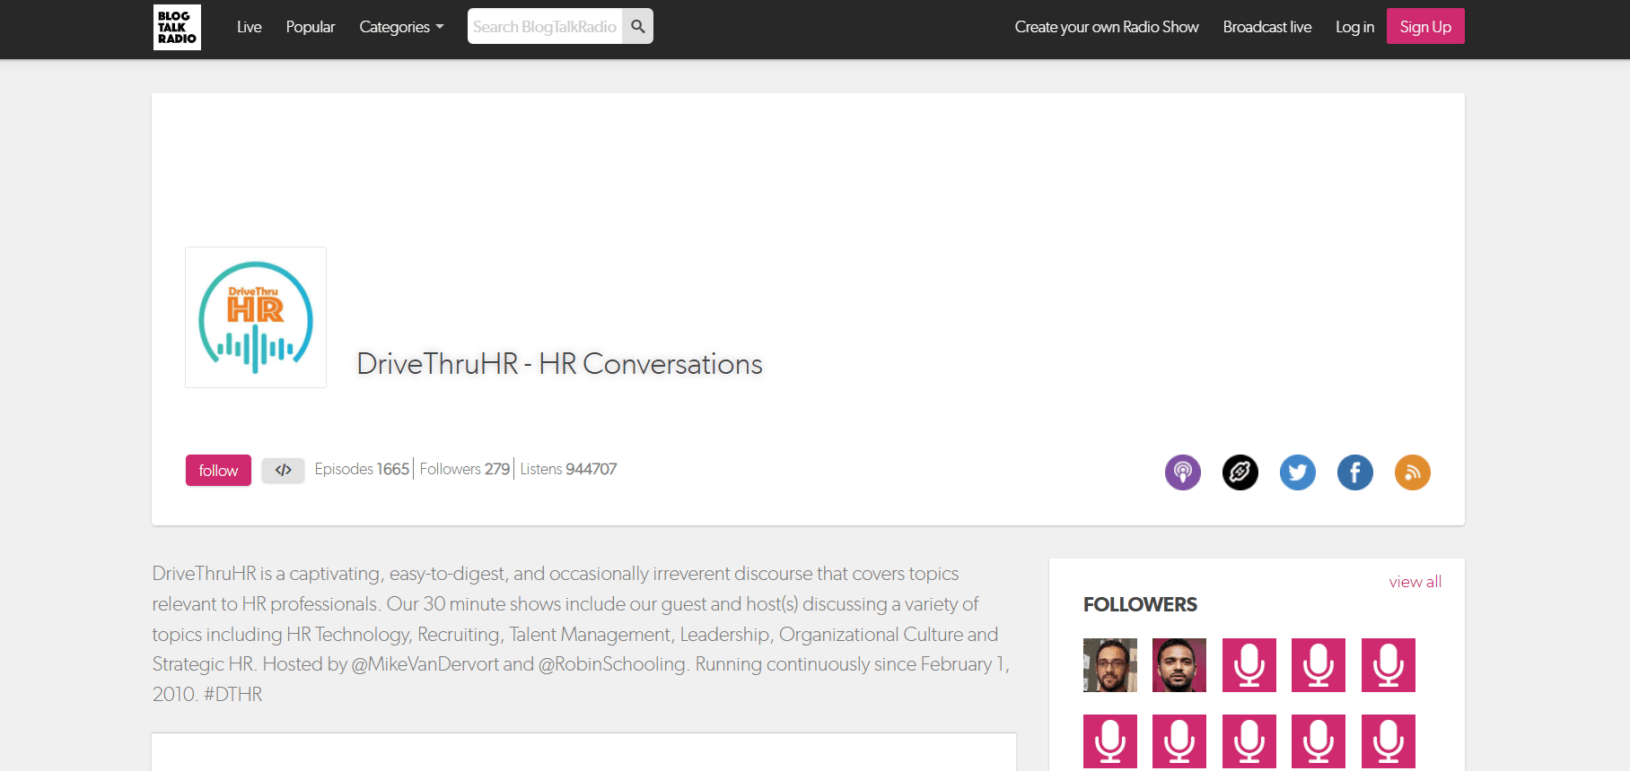Viewport: 1630px width, 771px height.
Task: Open the show's Twitter icon
Action: [1297, 472]
